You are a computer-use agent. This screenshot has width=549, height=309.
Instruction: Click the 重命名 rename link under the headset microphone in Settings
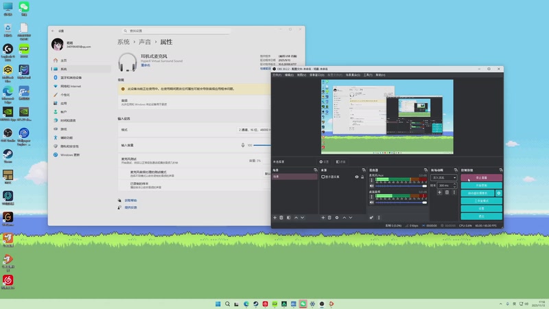click(145, 65)
